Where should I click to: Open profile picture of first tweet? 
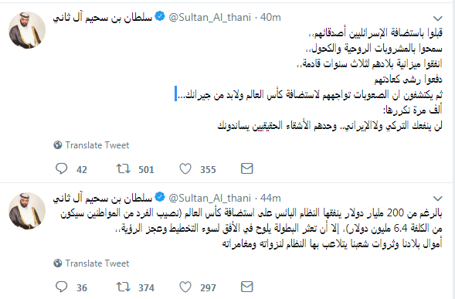tap(27, 30)
